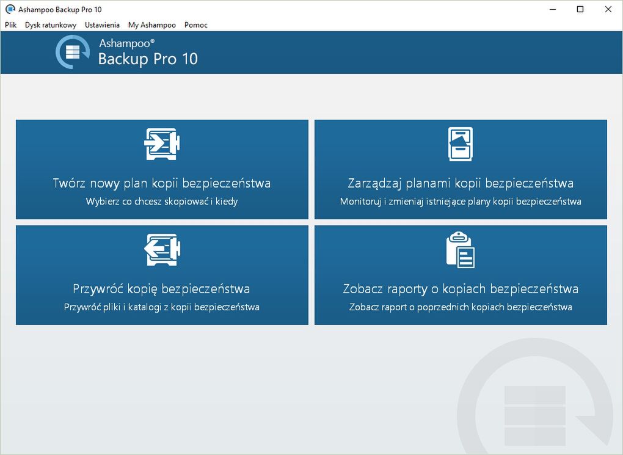The height and width of the screenshot is (455, 623).
Task: Open the Pomoc menu
Action: click(196, 24)
